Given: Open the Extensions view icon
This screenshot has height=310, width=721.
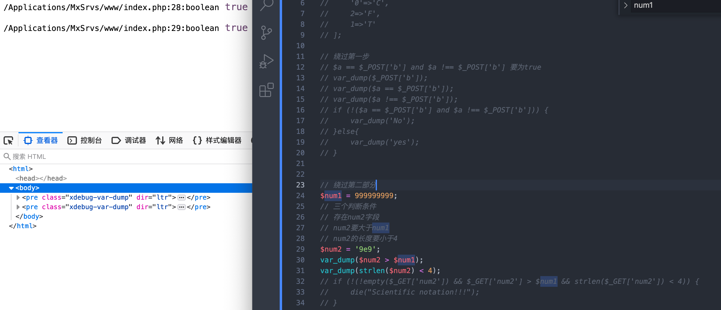Looking at the screenshot, I should coord(266,90).
